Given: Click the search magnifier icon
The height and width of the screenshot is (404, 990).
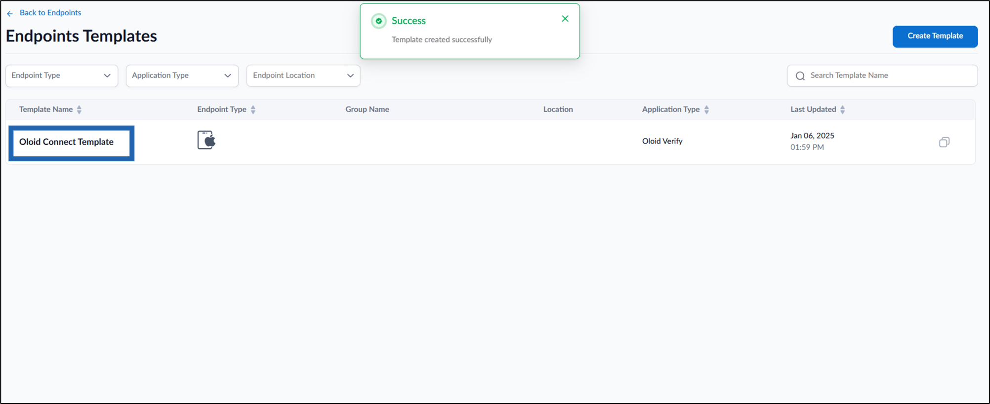Looking at the screenshot, I should click(x=800, y=76).
